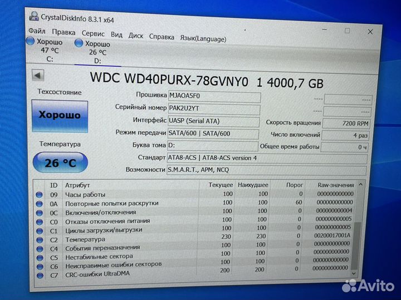
Task: Select the Отказы отключения питания row
Action: coord(195,221)
